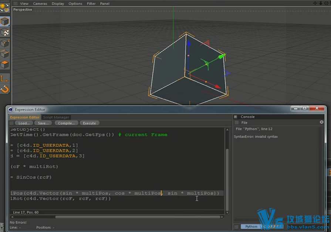The image size is (331, 232).
Task: Click the 'File "Python", line 12' console entry
Action: (x=254, y=129)
